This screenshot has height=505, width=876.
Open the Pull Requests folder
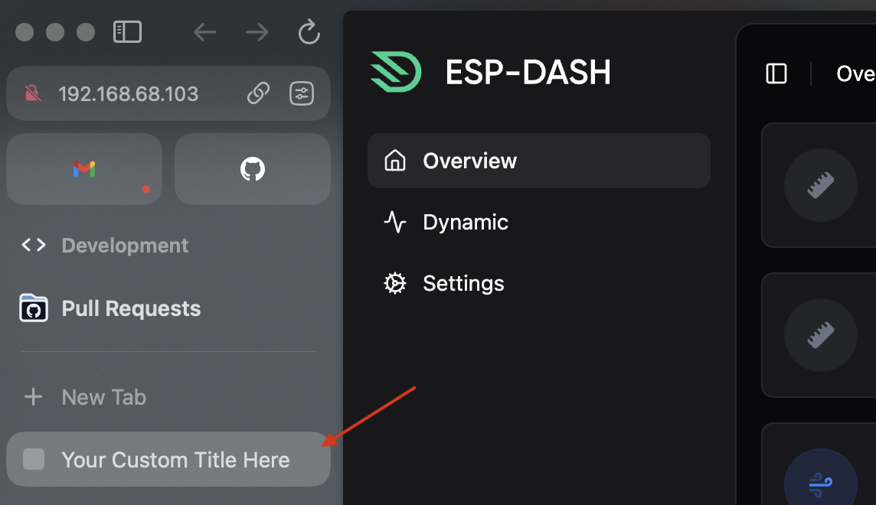[110, 308]
